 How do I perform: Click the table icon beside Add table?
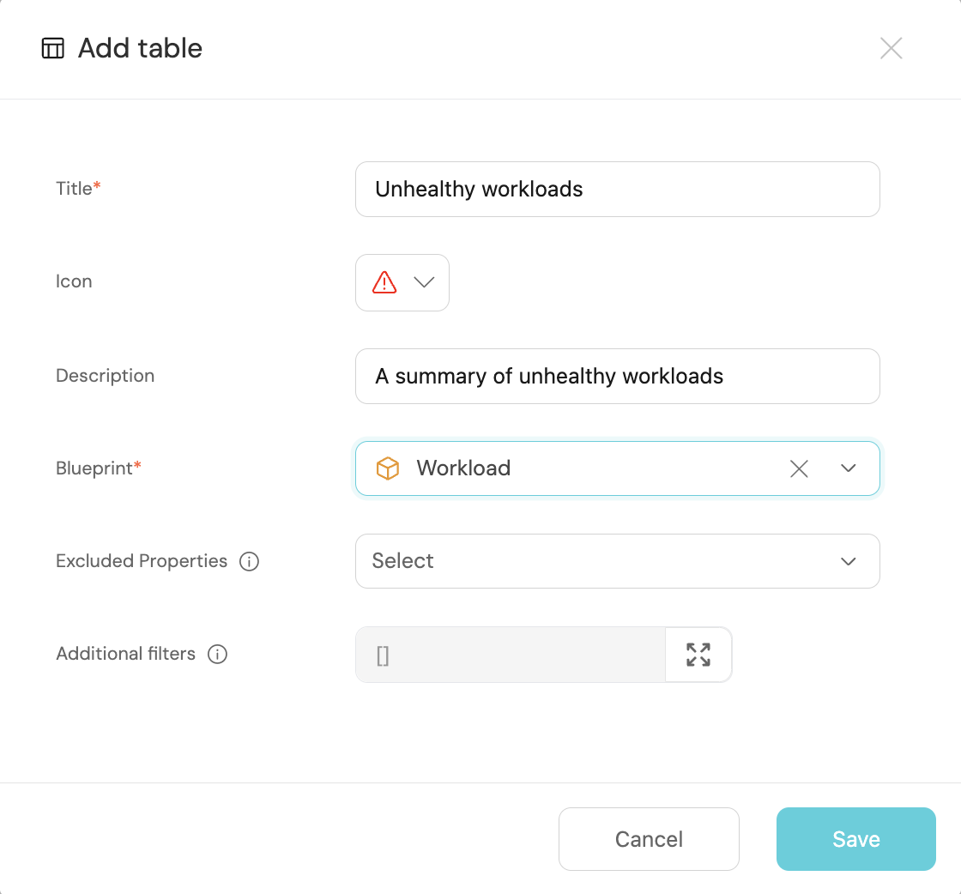pos(53,48)
